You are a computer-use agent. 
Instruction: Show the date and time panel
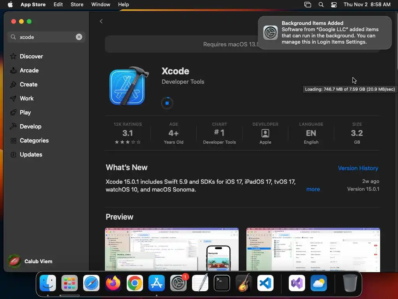click(x=367, y=4)
